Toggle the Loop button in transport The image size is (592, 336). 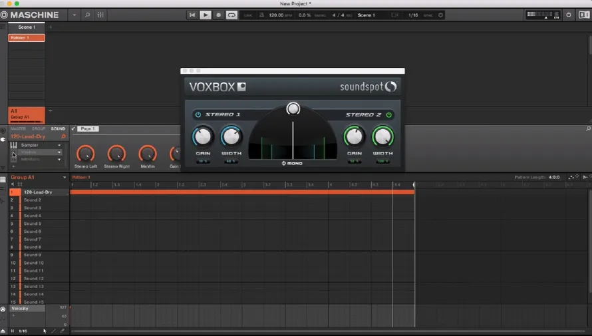231,15
